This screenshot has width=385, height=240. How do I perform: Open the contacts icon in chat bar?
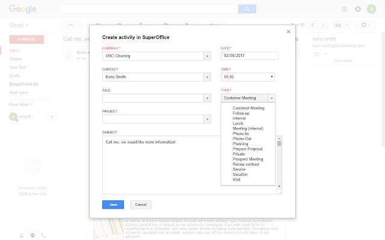tap(22, 235)
